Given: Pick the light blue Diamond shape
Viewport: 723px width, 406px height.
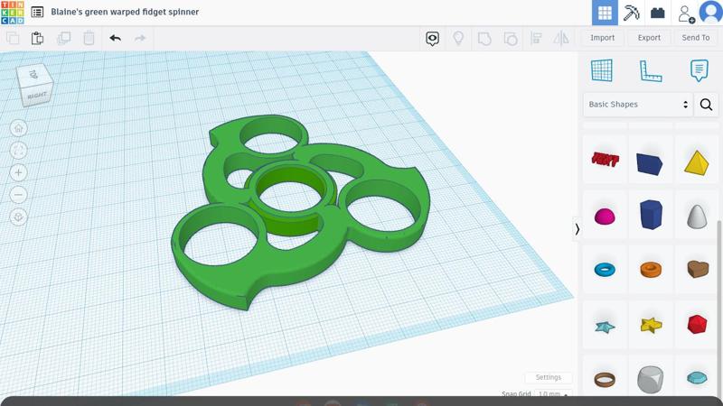Looking at the screenshot, I should pos(697,378).
